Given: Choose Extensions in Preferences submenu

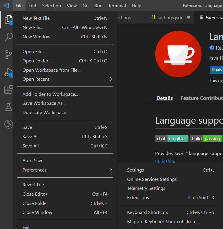Looking at the screenshot, I should (171, 197).
